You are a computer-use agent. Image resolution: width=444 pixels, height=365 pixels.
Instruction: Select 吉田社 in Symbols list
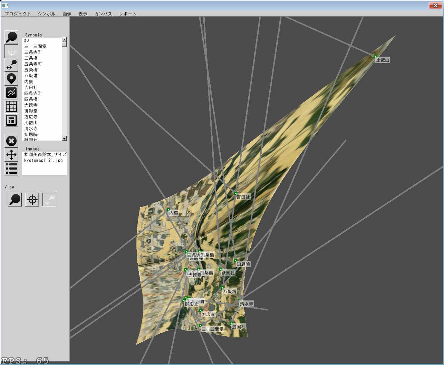[x=42, y=87]
